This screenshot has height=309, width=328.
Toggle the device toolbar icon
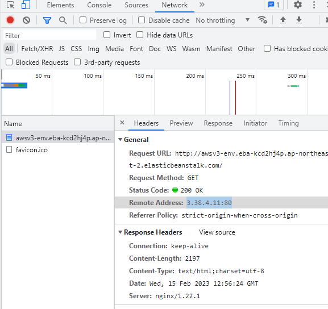(26, 5)
